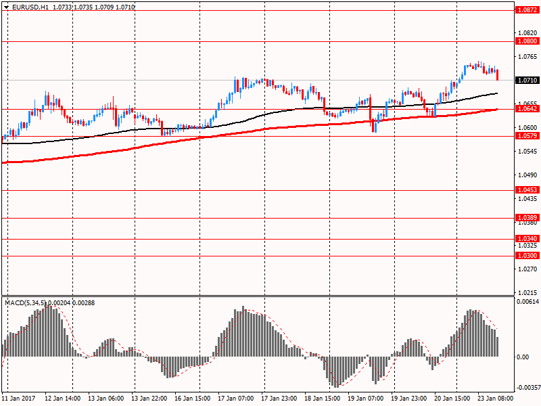The width and height of the screenshot is (541, 406).
Task: Click the 1.0300 red price level label
Action: [x=526, y=256]
